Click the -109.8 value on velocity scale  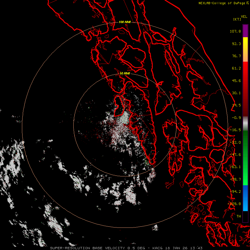click(234, 204)
